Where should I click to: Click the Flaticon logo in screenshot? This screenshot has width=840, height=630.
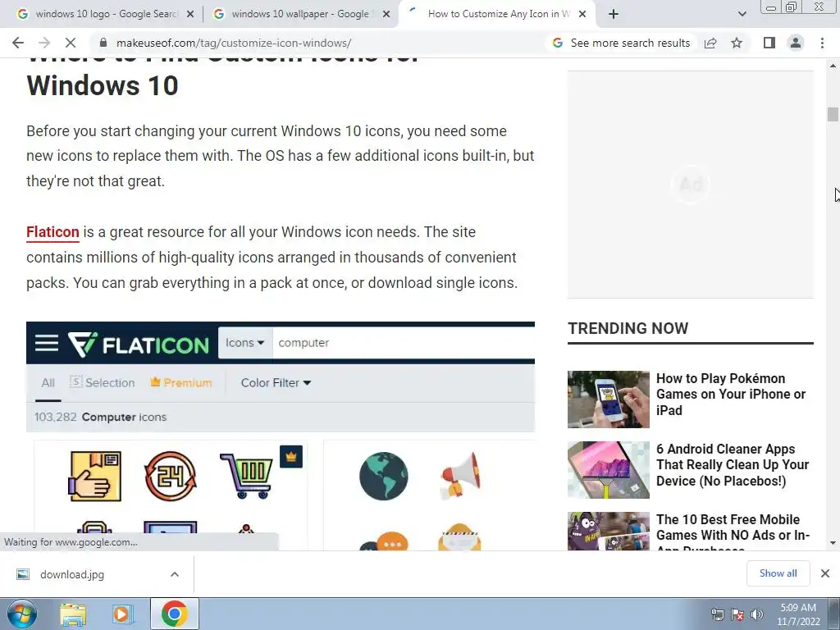click(138, 344)
